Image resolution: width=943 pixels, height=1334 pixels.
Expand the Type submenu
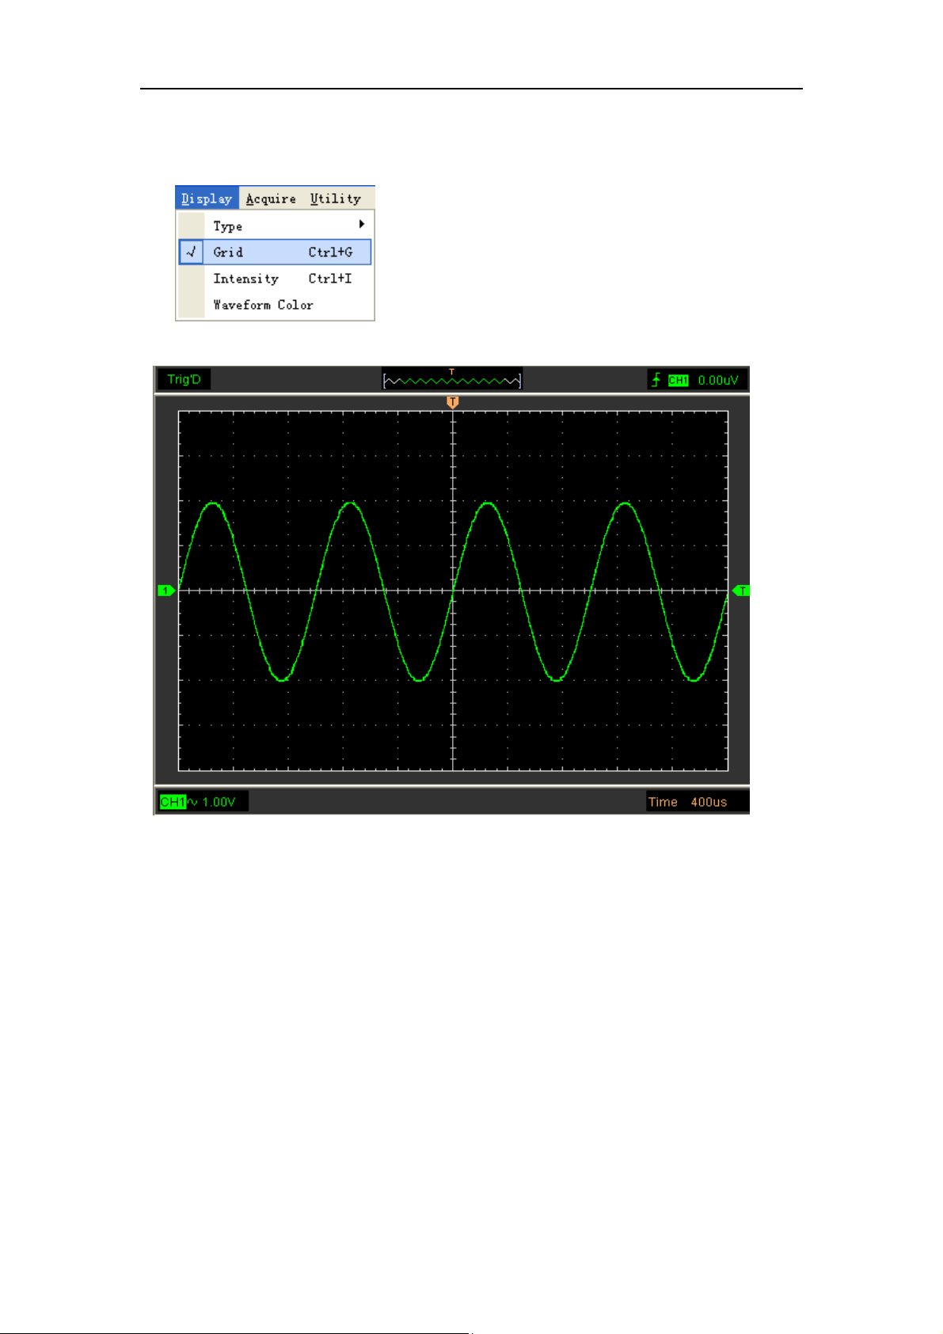click(x=275, y=226)
